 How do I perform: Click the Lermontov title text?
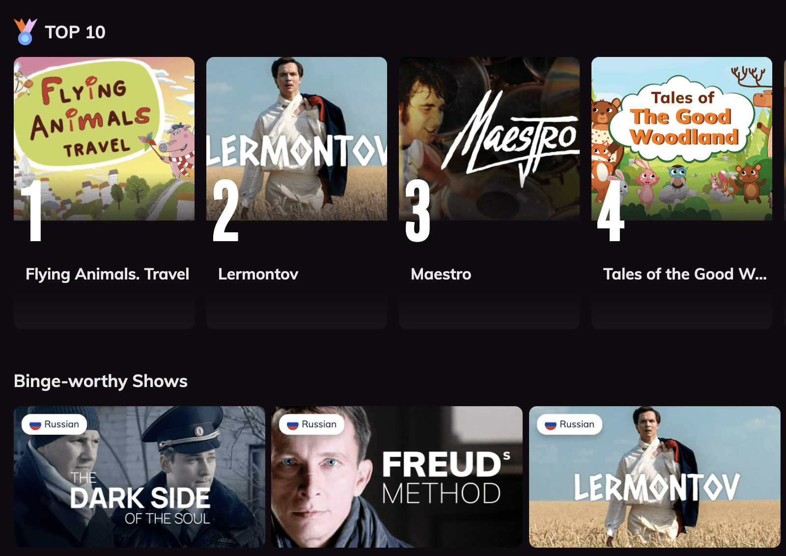[258, 274]
